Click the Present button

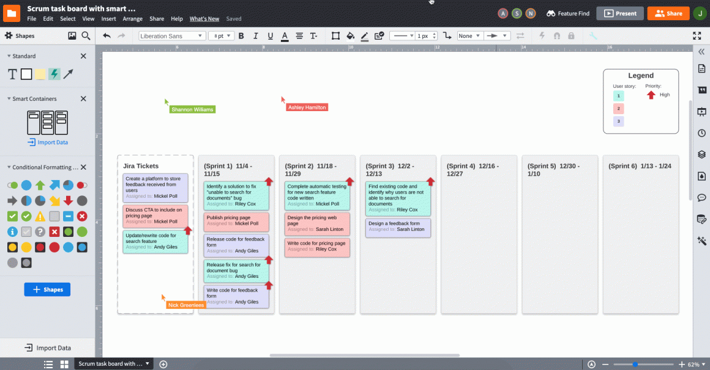click(x=620, y=13)
